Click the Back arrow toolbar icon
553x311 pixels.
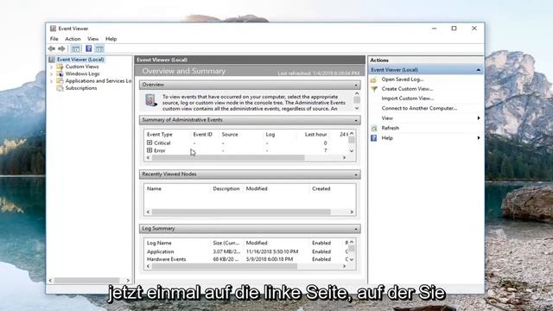[52, 48]
